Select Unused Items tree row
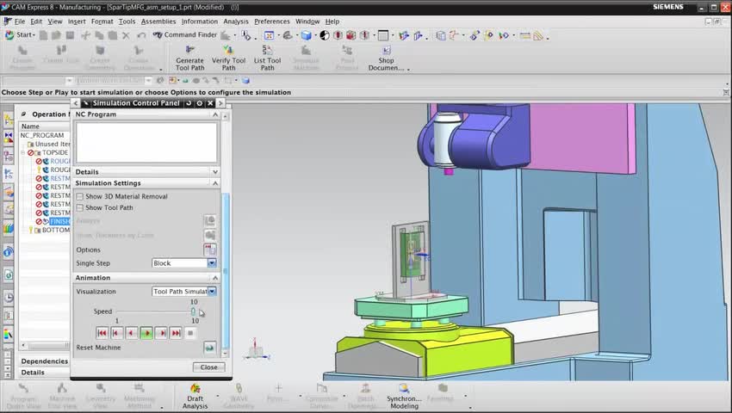Viewport: 732px width, 413px height. click(x=53, y=145)
